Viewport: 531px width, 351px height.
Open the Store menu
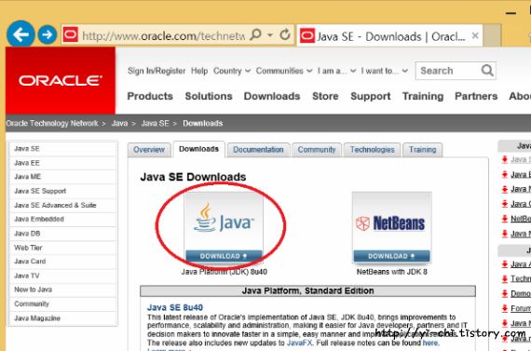click(325, 96)
